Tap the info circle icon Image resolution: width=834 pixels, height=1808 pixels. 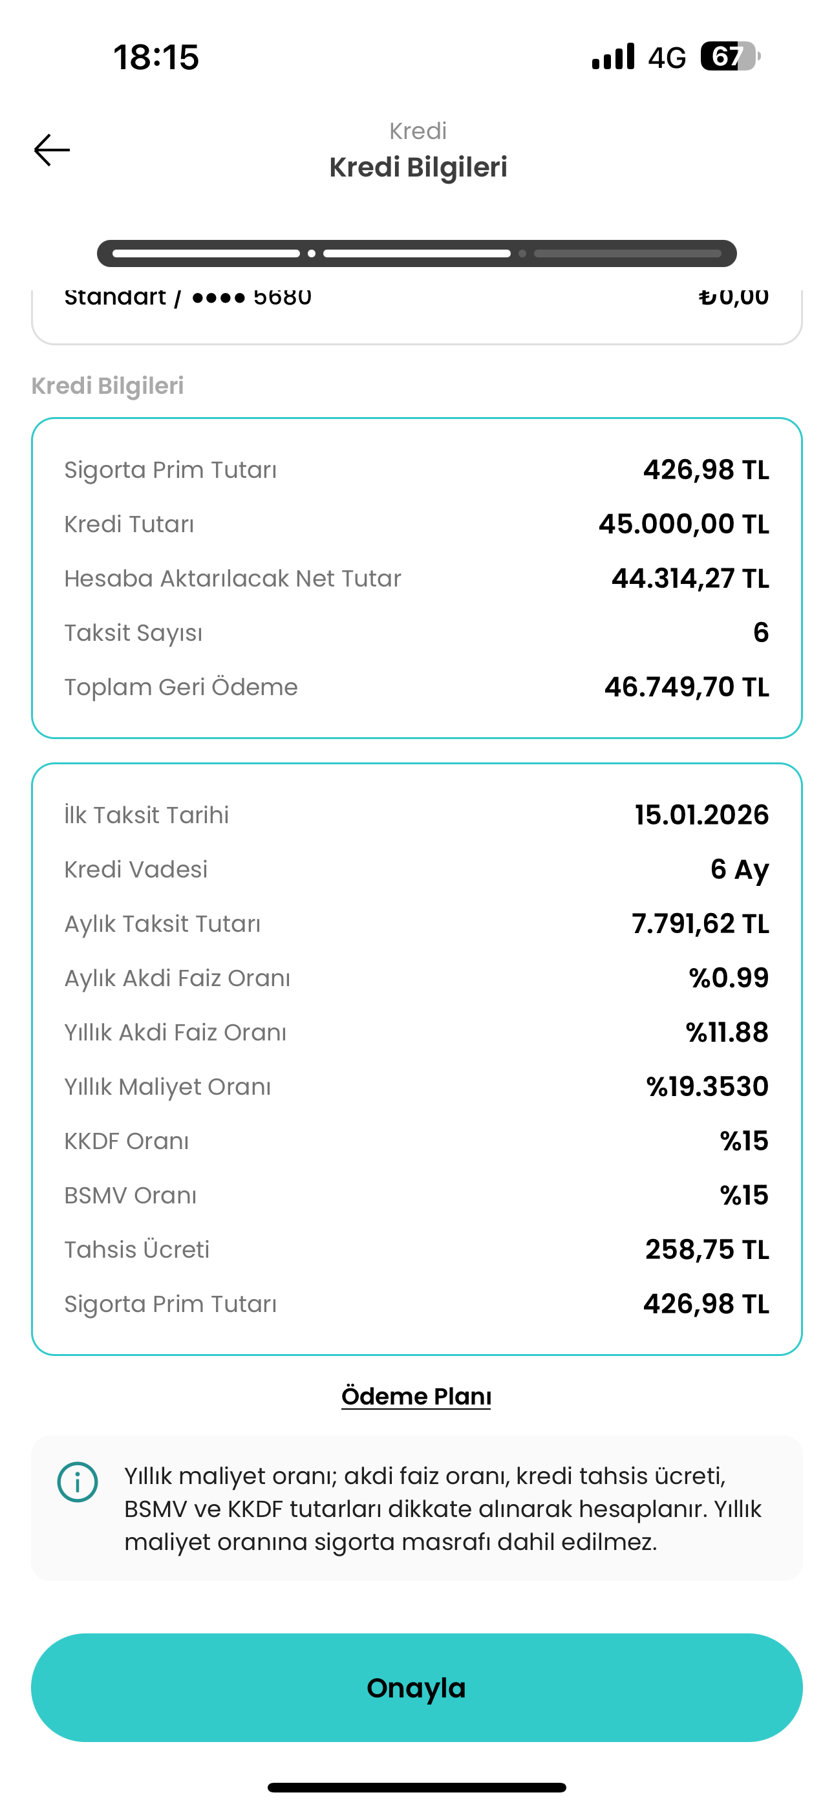coord(77,1481)
